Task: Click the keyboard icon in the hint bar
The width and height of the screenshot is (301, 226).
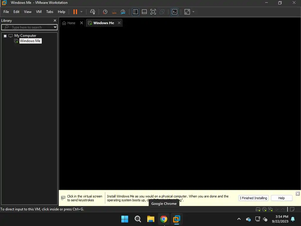Action: tap(63, 198)
